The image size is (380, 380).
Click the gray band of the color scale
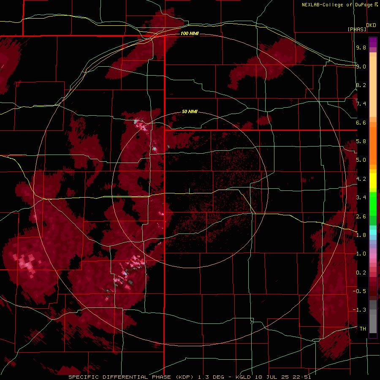[x=373, y=316]
